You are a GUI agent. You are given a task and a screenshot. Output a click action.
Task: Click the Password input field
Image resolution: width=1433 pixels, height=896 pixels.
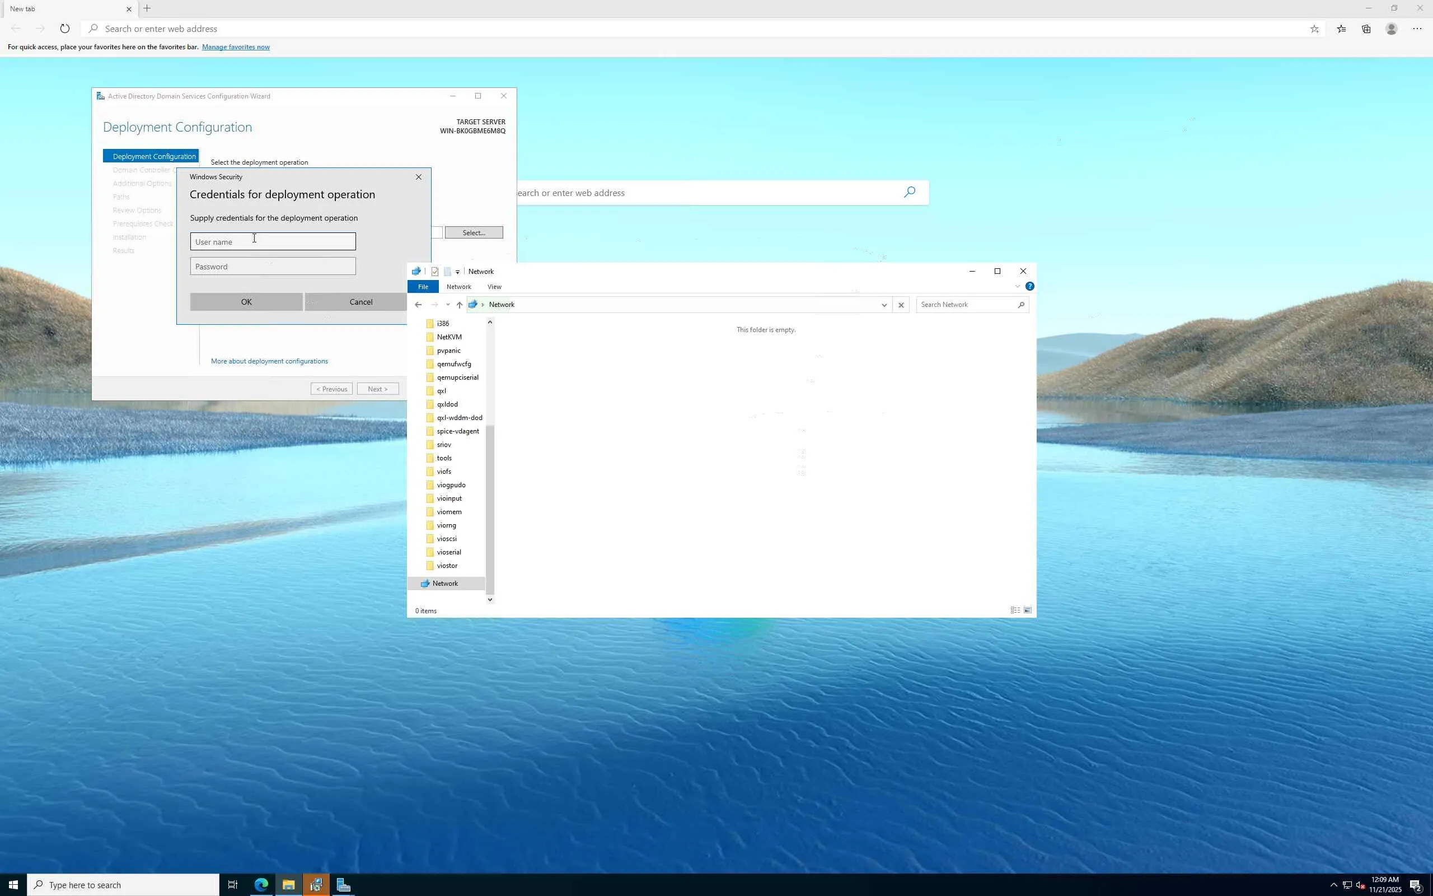(x=273, y=266)
